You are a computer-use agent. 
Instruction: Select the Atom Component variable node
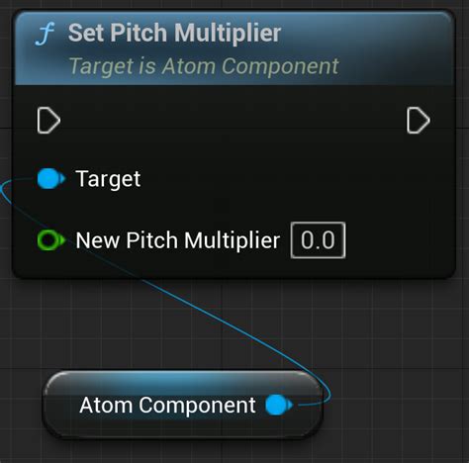coord(183,405)
